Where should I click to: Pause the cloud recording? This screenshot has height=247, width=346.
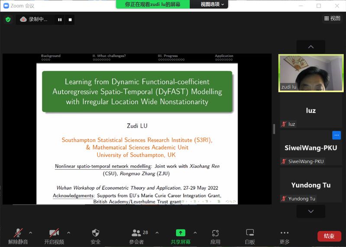(60, 19)
